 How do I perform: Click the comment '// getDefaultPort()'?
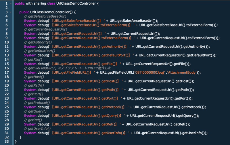[x=39, y=51]
